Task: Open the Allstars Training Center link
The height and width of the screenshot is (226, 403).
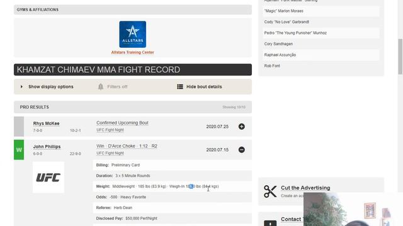Action: pyautogui.click(x=133, y=52)
